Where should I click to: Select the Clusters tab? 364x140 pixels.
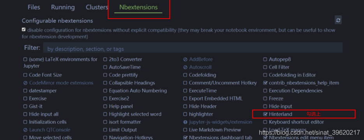pyautogui.click(x=97, y=7)
